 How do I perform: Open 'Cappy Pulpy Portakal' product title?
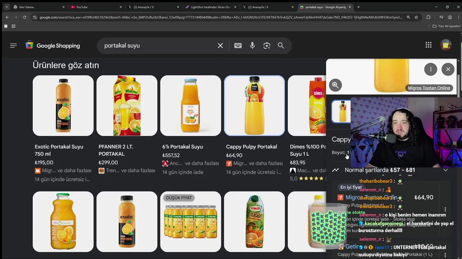tap(252, 147)
